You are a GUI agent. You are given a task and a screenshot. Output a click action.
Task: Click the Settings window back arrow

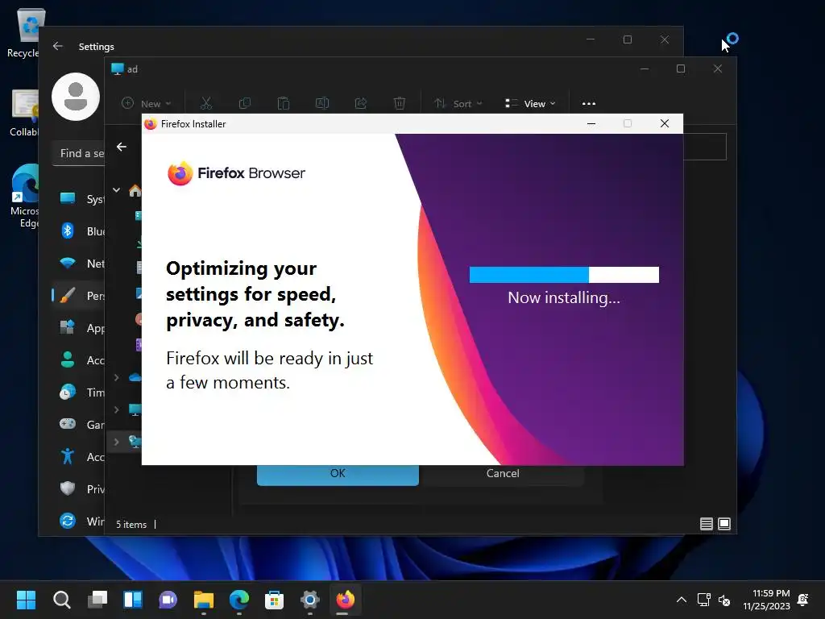coord(58,46)
